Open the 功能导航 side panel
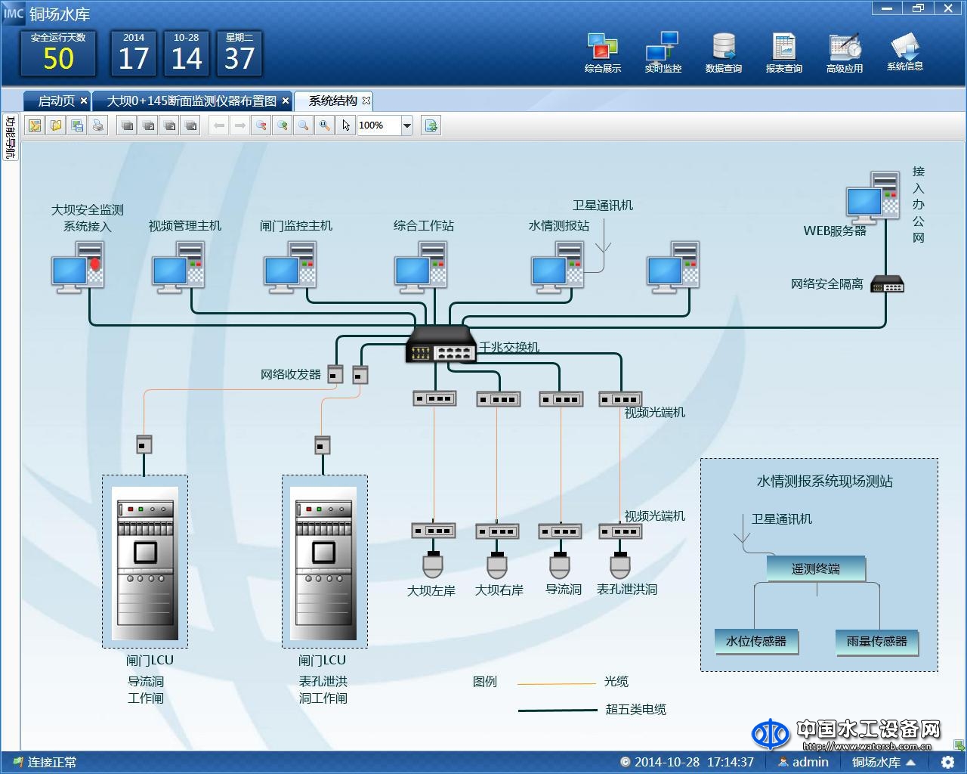 click(10, 137)
